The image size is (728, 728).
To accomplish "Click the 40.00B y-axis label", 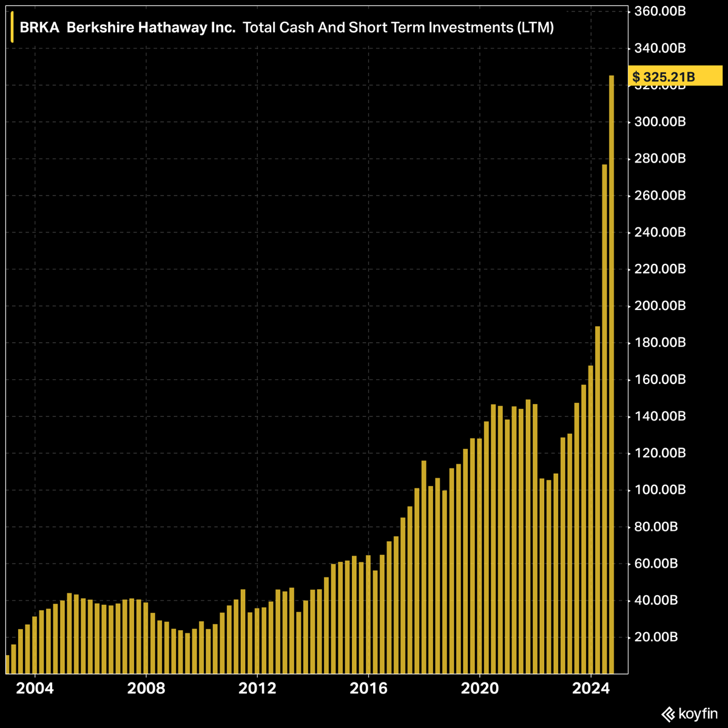I will tap(656, 600).
